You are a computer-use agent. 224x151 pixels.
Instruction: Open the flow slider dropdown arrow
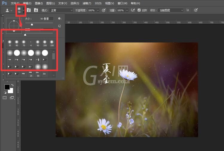tap(127, 10)
